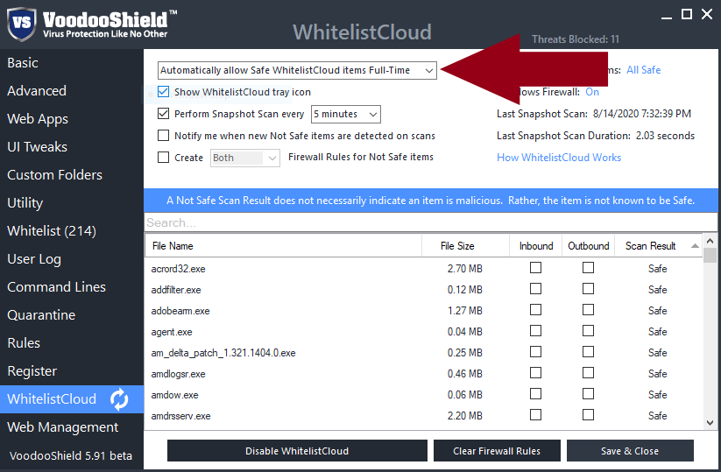
Task: Open Web Management tab
Action: [x=72, y=427]
